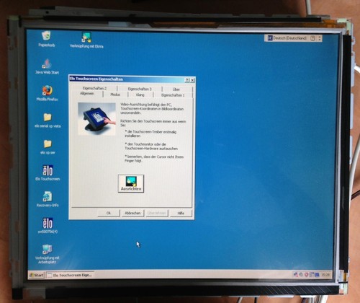The width and height of the screenshot is (360, 303).
Task: Switch to the Über tab
Action: point(176,89)
